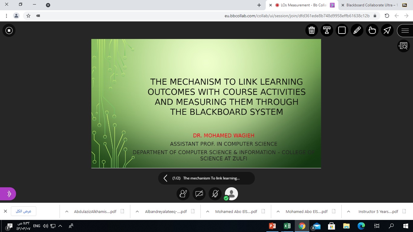Select the Shapes rectangle tool
The height and width of the screenshot is (232, 413).
(x=342, y=30)
